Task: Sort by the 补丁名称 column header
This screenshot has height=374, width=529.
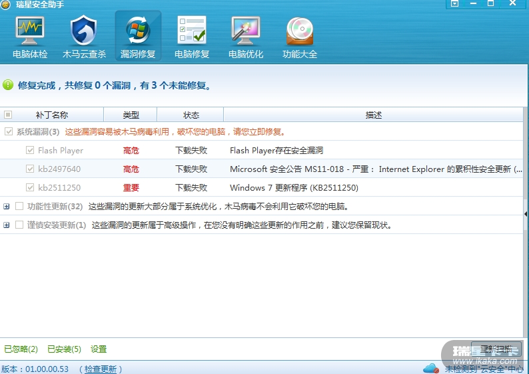Action: point(52,115)
